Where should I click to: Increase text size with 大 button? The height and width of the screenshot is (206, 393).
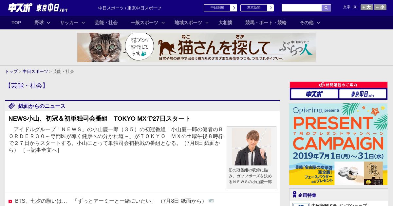(x=366, y=7)
